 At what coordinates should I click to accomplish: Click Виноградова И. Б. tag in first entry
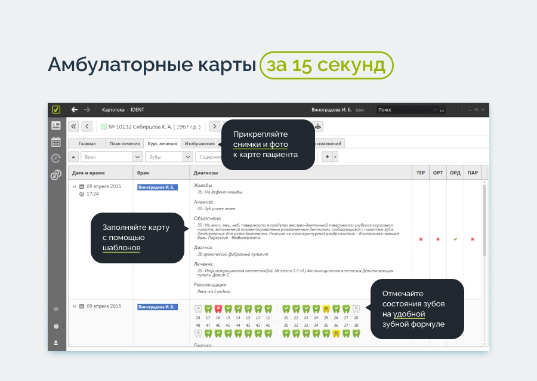tap(157, 187)
